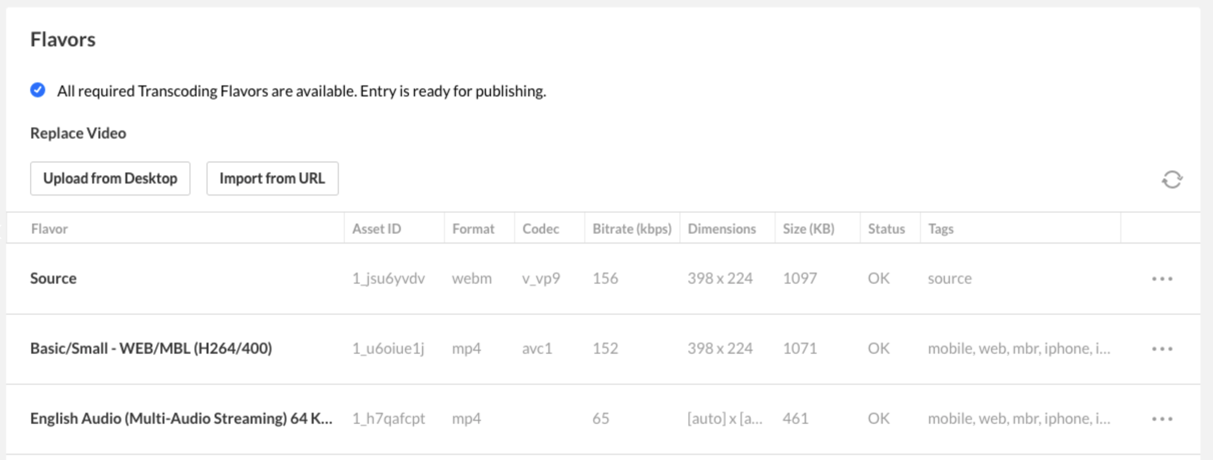Click the Dimensions column header
The height and width of the screenshot is (460, 1213).
(x=721, y=229)
